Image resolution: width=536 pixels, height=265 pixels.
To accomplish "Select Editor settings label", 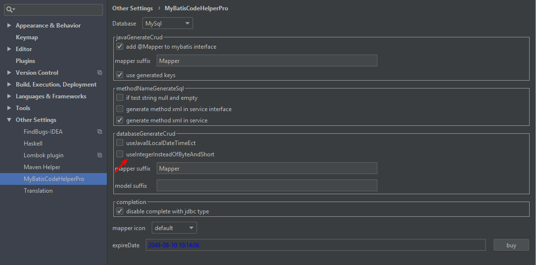I will [24, 49].
